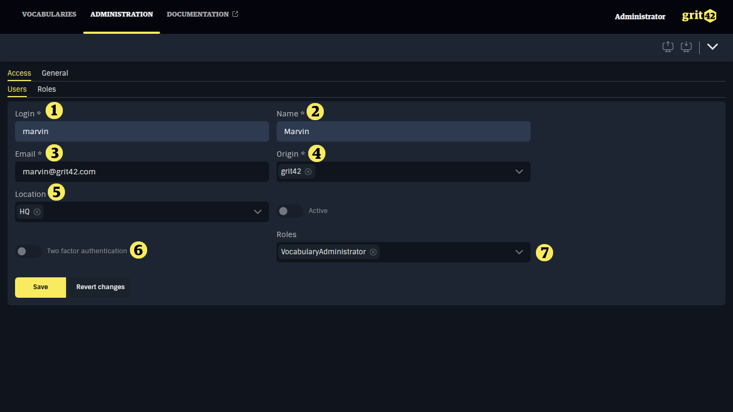This screenshot has height=412, width=733.
Task: Open Documentation via the external link icon
Action: click(x=235, y=14)
